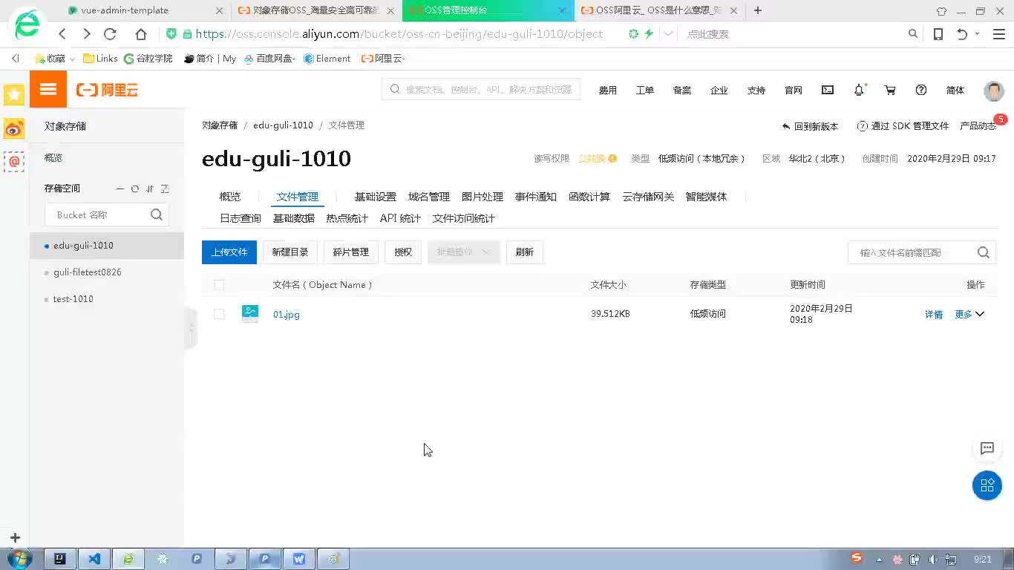1014x570 pixels.
Task: Switch to the 日志查询 tab
Action: (x=241, y=218)
